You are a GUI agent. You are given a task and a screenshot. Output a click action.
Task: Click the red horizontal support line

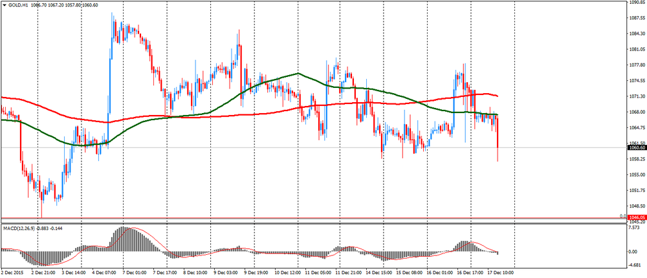tap(259, 218)
